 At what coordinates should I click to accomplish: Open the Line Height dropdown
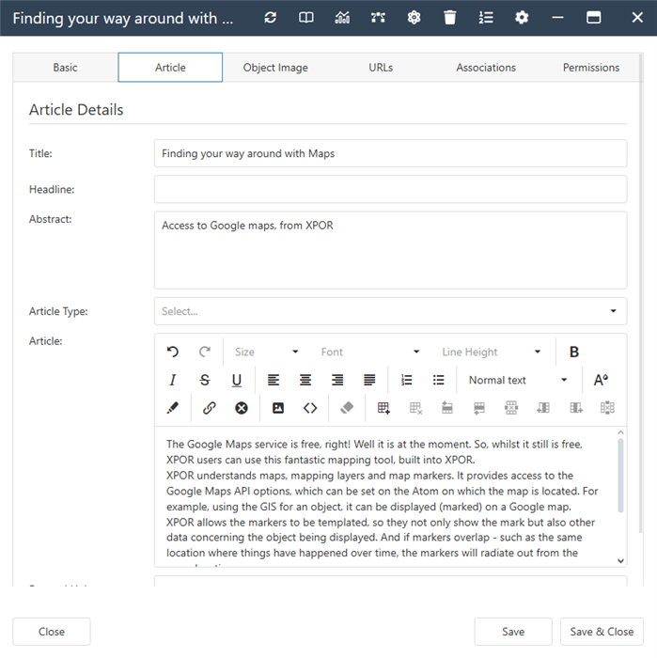(x=491, y=352)
